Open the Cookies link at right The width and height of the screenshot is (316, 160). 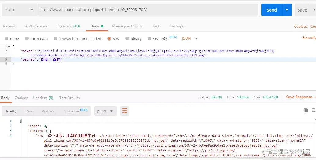(x=301, y=26)
